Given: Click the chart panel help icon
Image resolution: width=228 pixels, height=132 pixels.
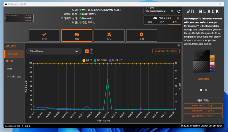Looking at the screenshot, I should [x=179, y=46].
